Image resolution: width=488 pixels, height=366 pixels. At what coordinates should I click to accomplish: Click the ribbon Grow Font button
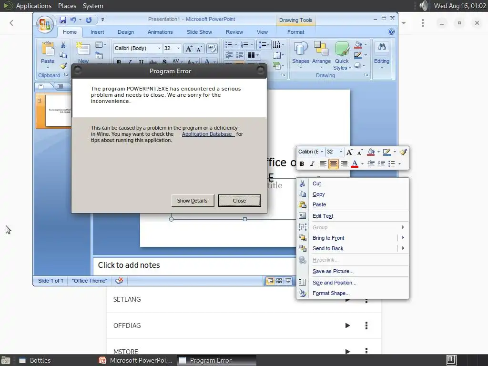click(189, 49)
